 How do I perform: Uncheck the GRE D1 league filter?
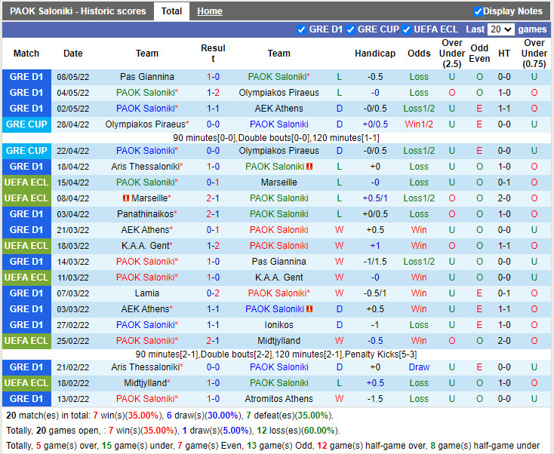[x=303, y=29]
